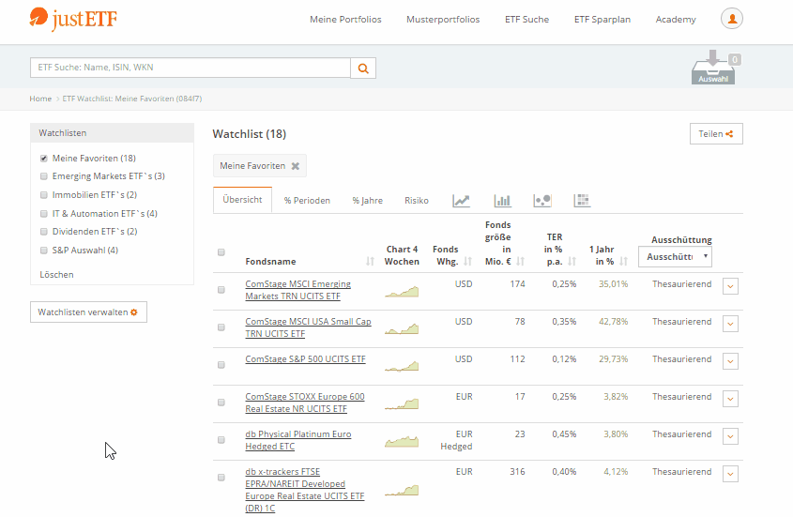793x517 pixels.
Task: Switch to the line chart view tab
Action: (461, 200)
